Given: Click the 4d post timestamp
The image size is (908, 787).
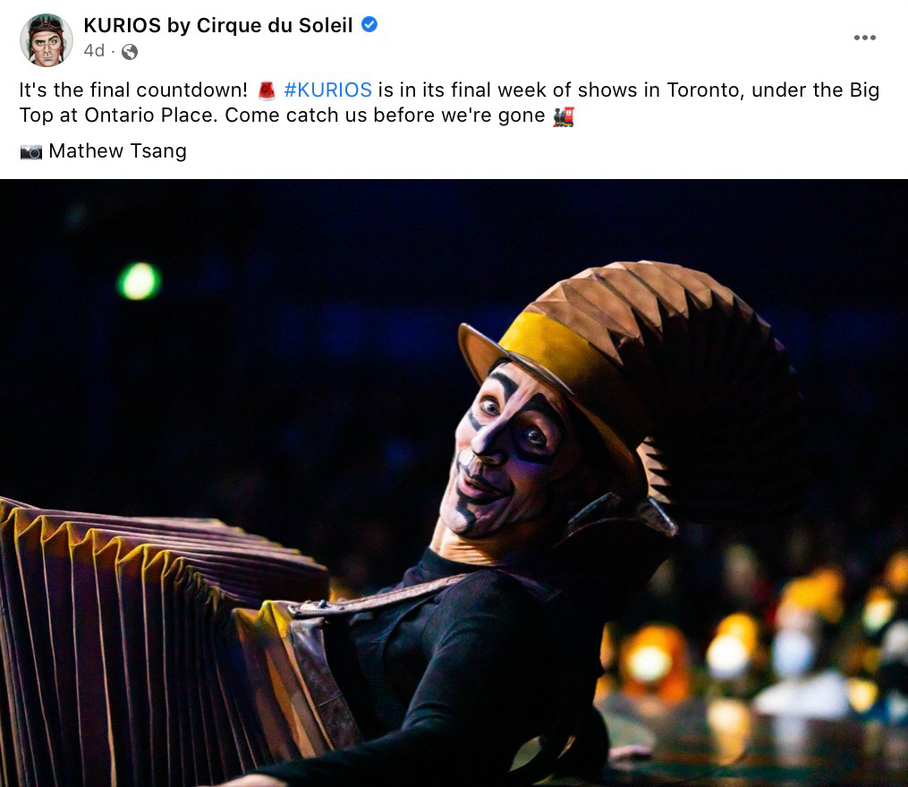Looking at the screenshot, I should pos(94,51).
